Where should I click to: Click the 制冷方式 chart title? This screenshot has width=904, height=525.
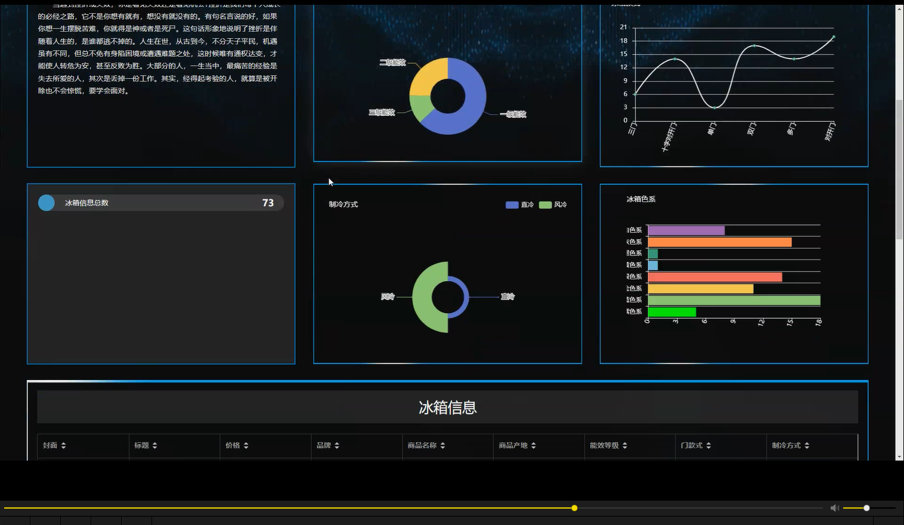(x=343, y=204)
